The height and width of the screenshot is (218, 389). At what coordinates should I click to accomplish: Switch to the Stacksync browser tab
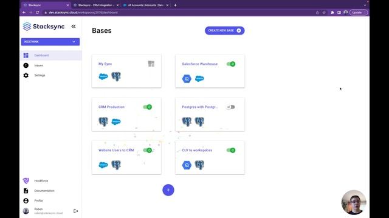[x=46, y=5]
